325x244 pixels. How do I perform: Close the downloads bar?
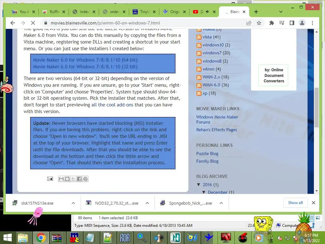[314, 203]
